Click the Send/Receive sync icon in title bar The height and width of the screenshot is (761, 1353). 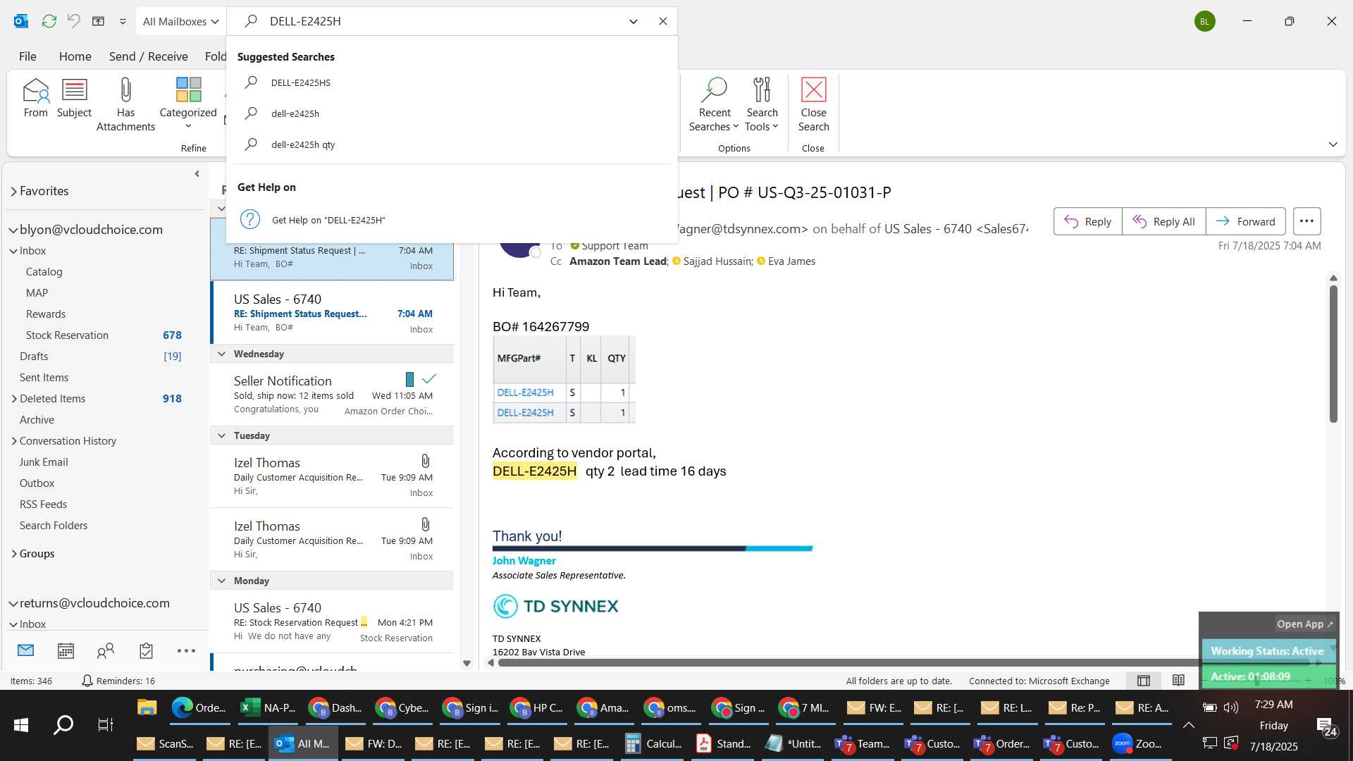(49, 21)
